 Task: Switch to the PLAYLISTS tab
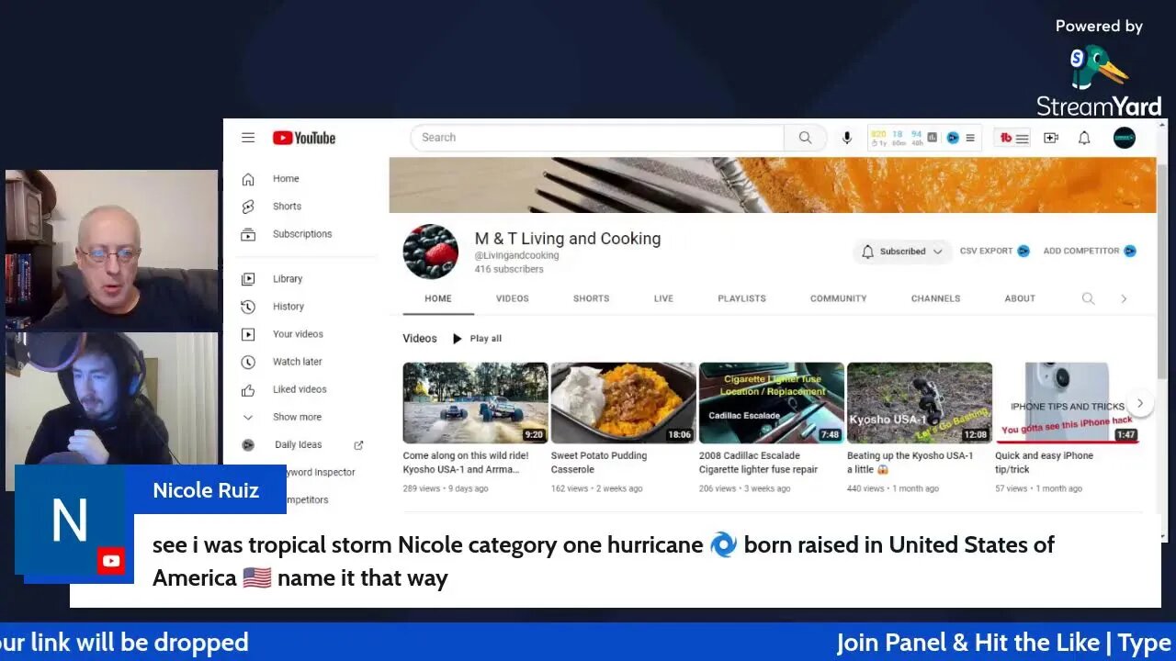pos(741,298)
